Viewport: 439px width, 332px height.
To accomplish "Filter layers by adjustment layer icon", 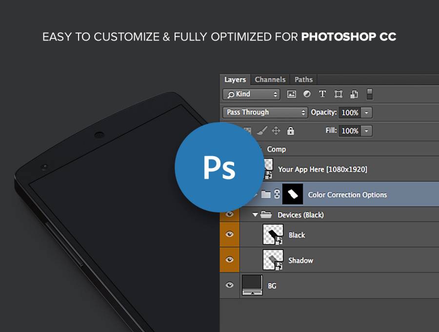I will [307, 94].
